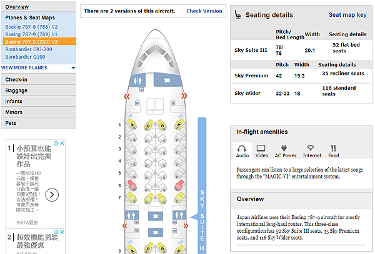Click the front lavatory icon near nose
The image size is (375, 254).
pyautogui.click(x=137, y=81)
